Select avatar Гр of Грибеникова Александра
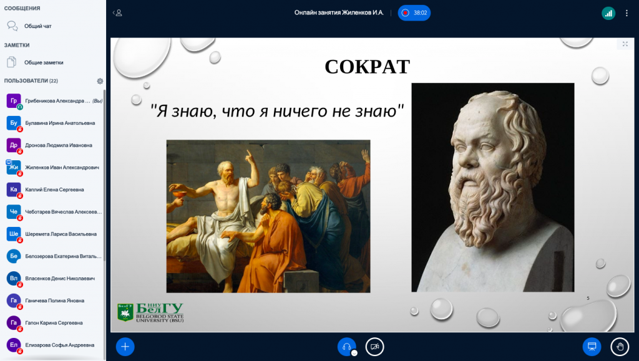 (14, 100)
